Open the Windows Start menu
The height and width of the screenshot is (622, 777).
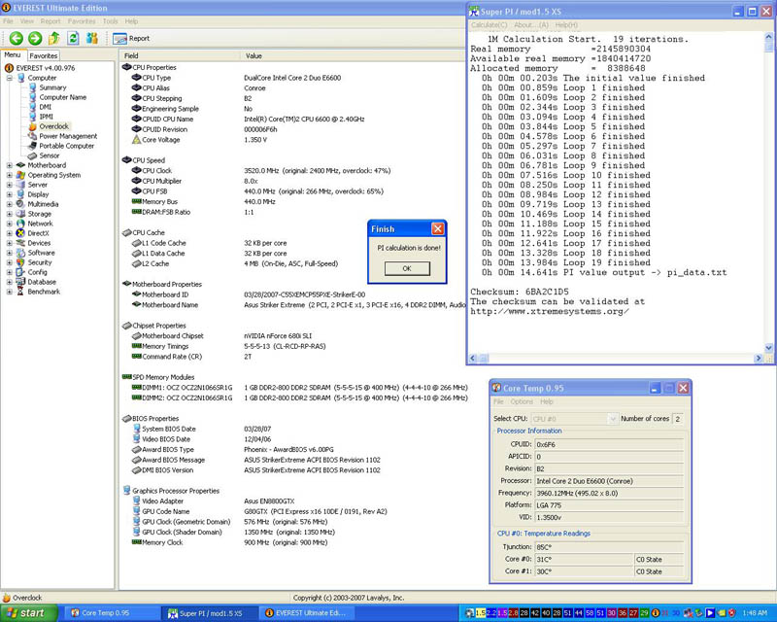(x=29, y=613)
